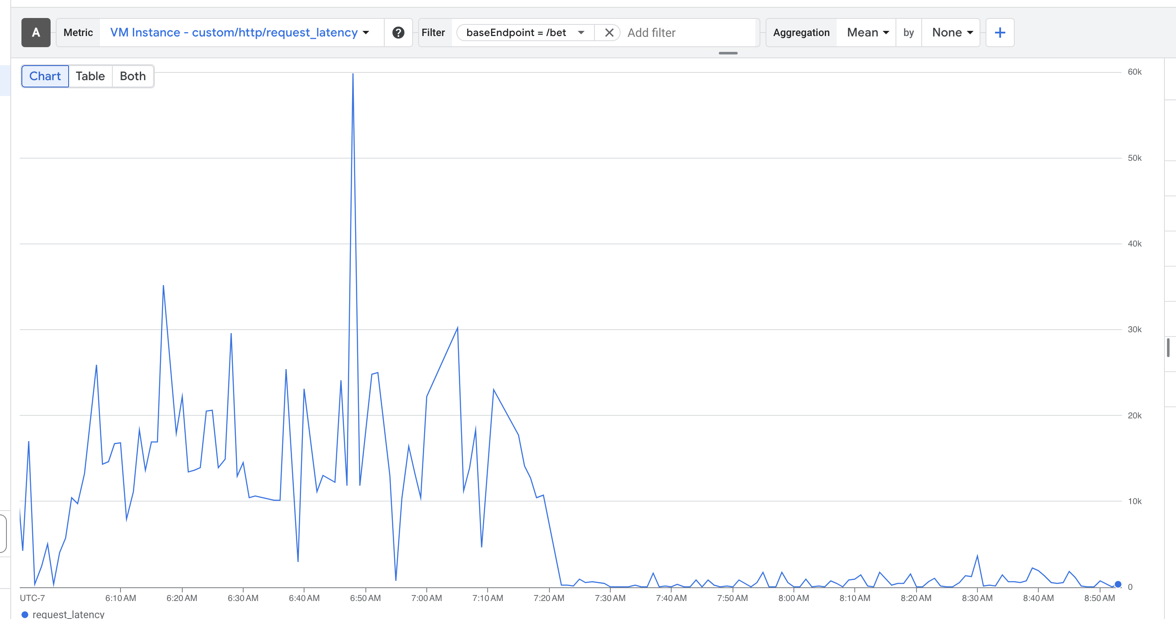Image resolution: width=1176 pixels, height=619 pixels.
Task: Click the 8:00 AM axis label
Action: pos(793,598)
